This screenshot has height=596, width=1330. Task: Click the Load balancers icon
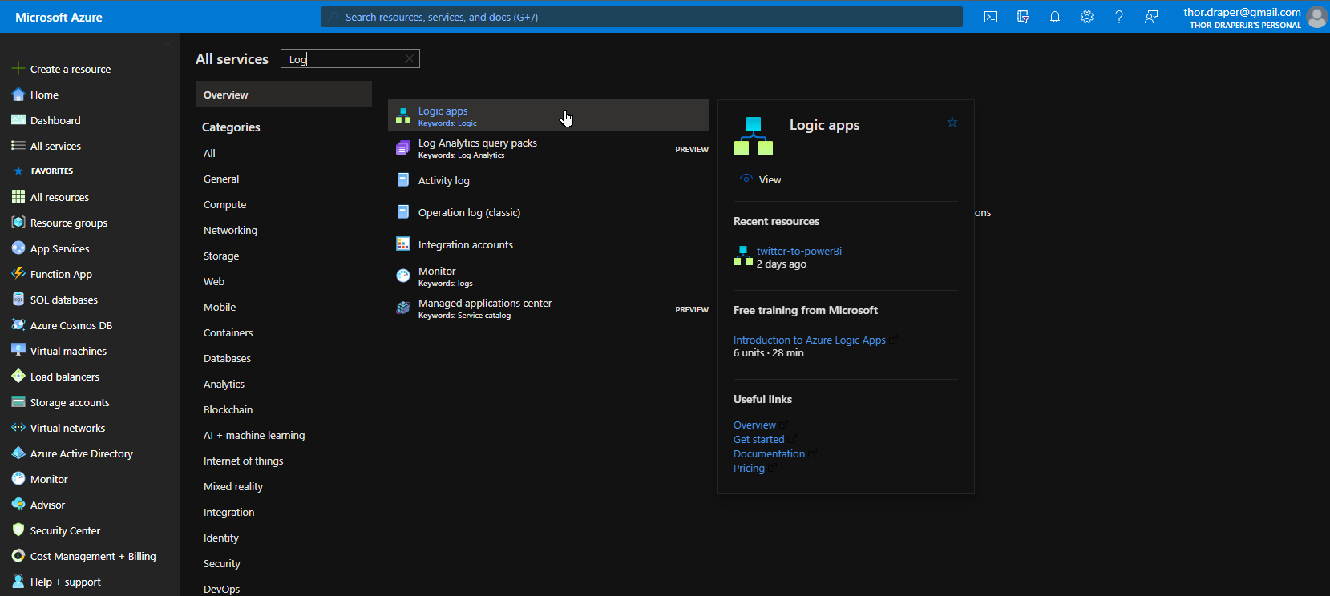[18, 377]
